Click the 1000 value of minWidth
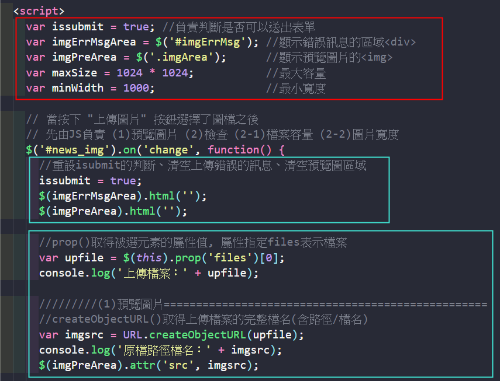Image resolution: width=500 pixels, height=381 pixels. point(136,88)
